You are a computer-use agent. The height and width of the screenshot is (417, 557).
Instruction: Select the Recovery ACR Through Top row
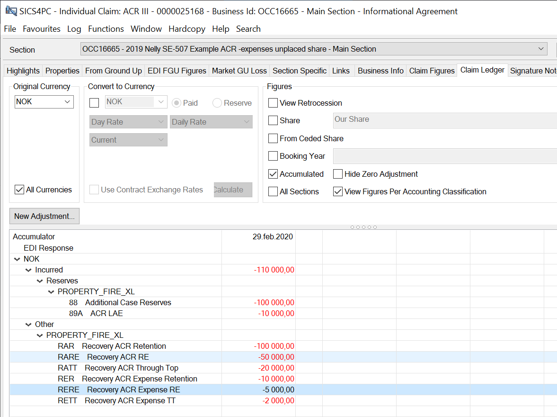pos(132,368)
